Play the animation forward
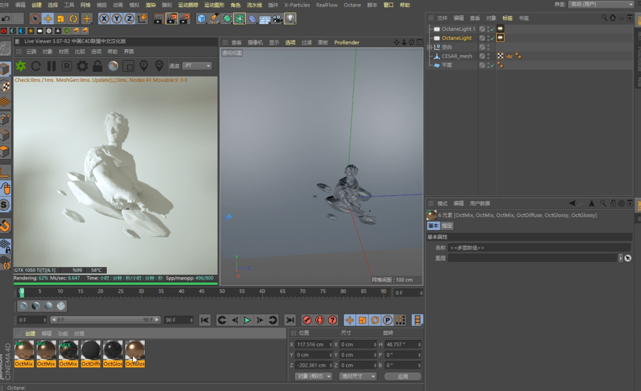This screenshot has height=391, width=641. coord(247,320)
